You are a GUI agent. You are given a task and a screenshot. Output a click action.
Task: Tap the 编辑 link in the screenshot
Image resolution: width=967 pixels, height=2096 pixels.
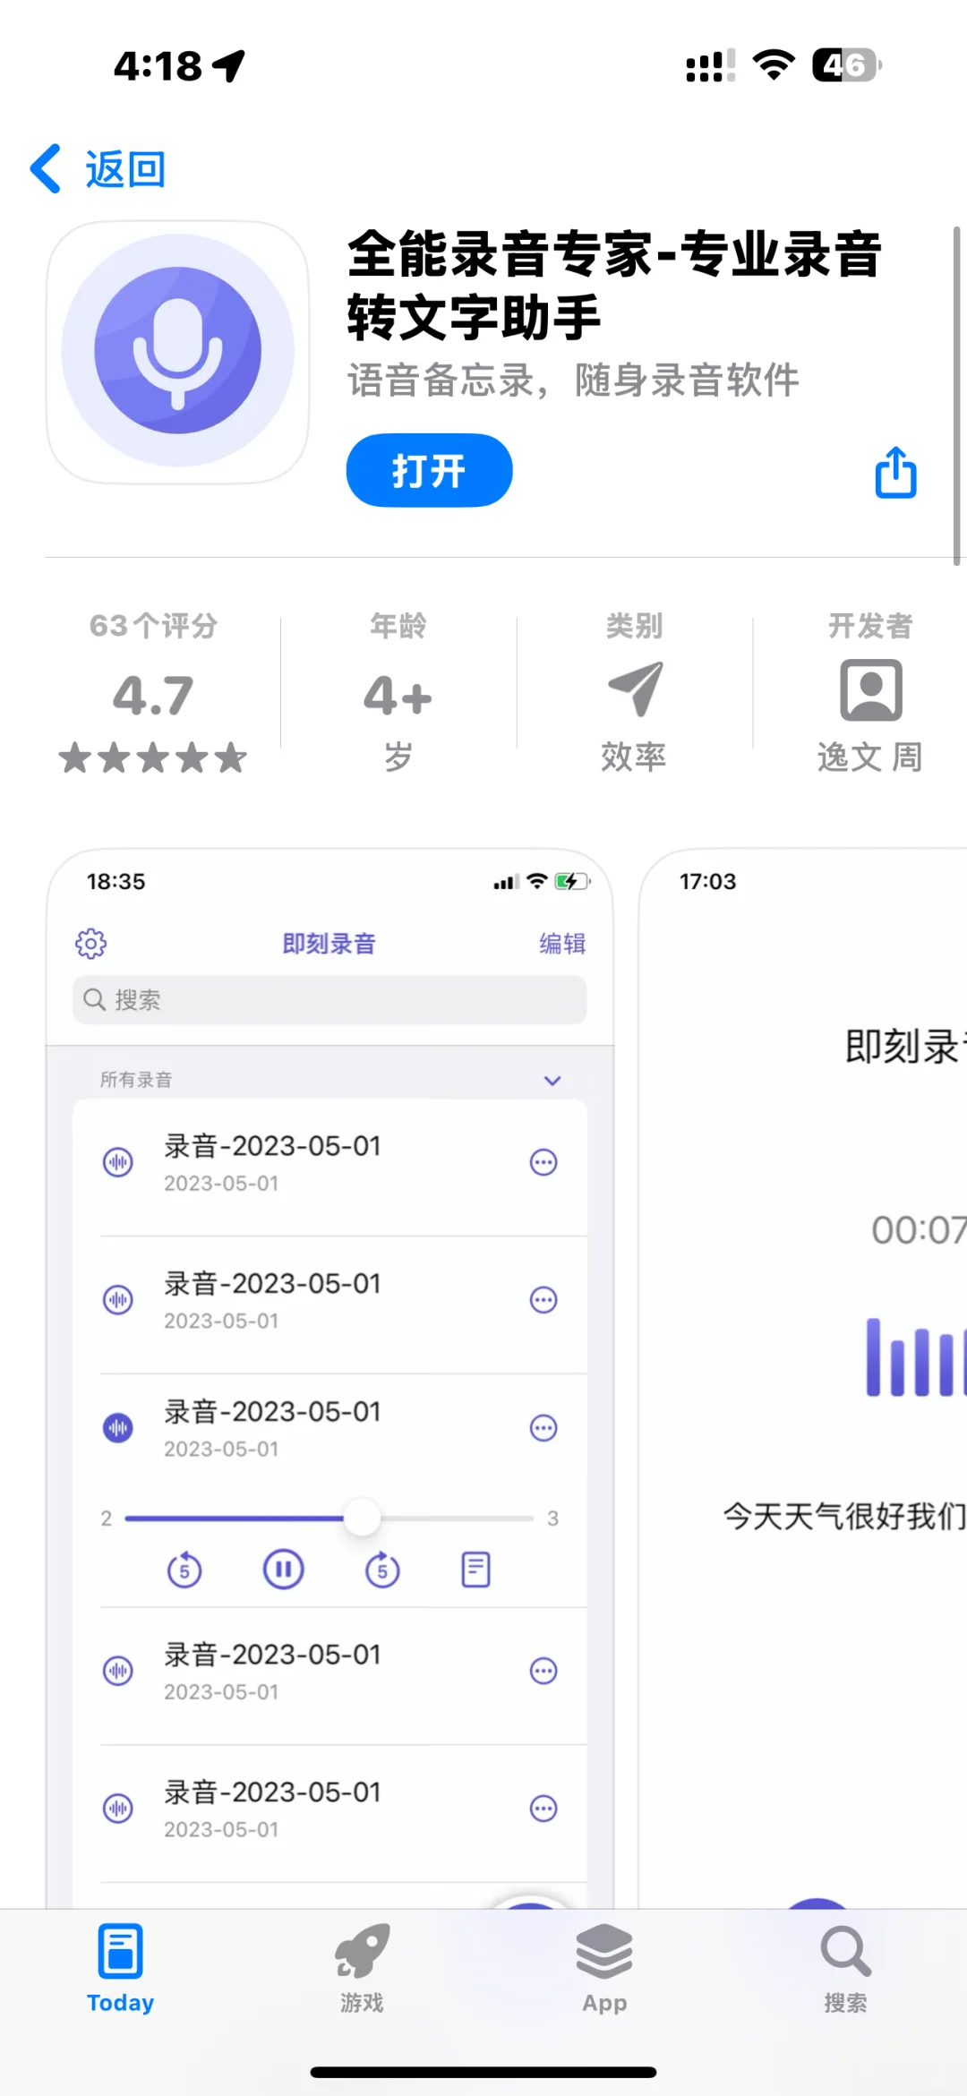562,943
